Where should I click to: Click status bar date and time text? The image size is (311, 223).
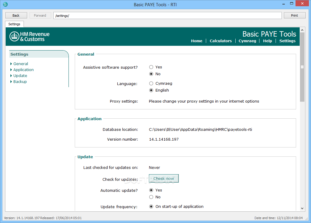click(279, 218)
